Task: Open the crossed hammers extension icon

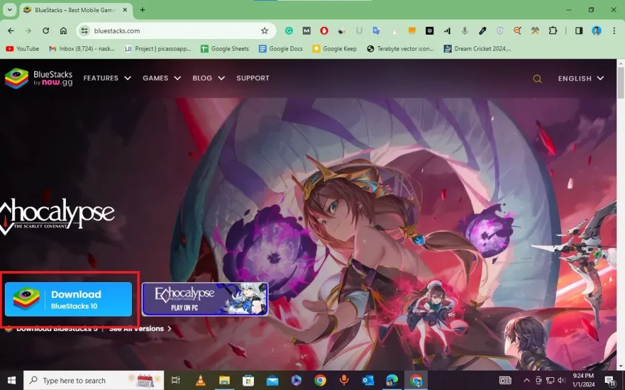Action: click(535, 30)
